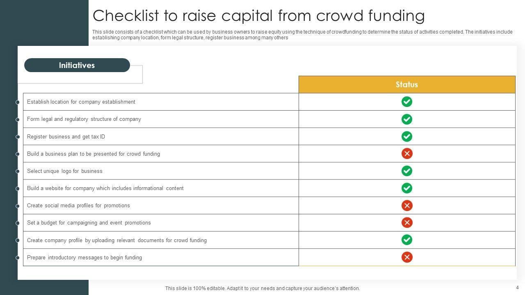This screenshot has height=295, width=525.
Task: Click the red cross for Build a business plan
Action: [x=406, y=154]
